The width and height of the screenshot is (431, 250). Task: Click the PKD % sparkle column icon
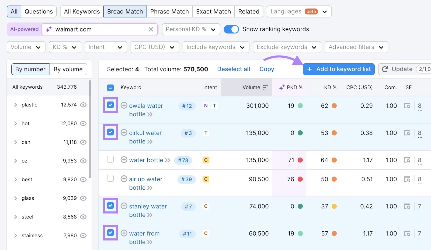[282, 87]
